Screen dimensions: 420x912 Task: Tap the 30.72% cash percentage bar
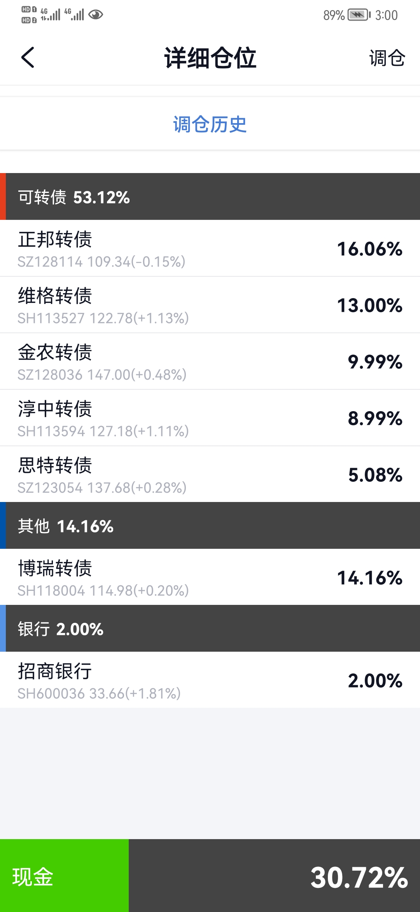[x=274, y=876]
